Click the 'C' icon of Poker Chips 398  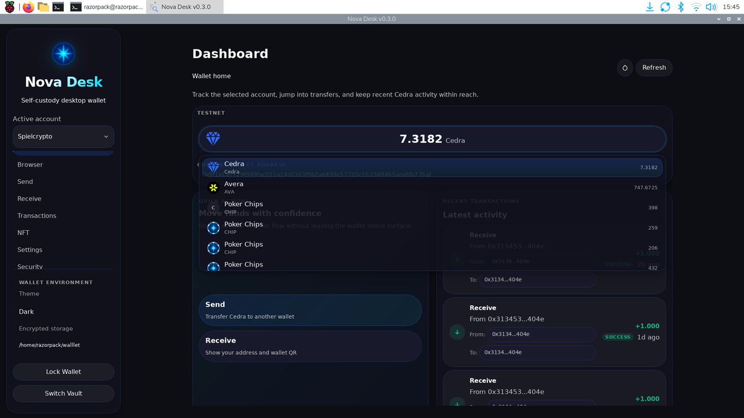(x=213, y=207)
